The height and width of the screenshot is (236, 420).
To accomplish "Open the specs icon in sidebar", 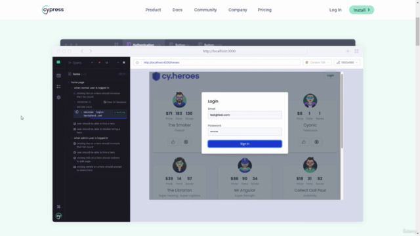I will click(58, 76).
